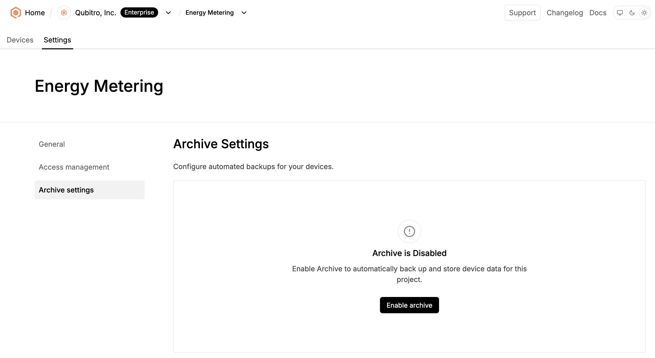655x358 pixels.
Task: Select the Settings tab
Action: coord(57,40)
